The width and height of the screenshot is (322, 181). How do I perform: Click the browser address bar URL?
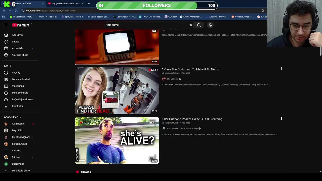(52, 11)
